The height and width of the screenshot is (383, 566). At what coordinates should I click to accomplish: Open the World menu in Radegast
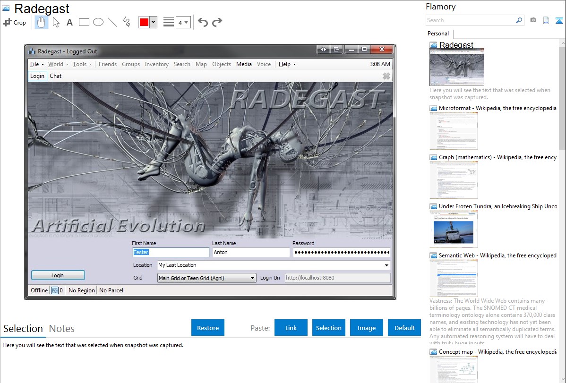coord(58,64)
